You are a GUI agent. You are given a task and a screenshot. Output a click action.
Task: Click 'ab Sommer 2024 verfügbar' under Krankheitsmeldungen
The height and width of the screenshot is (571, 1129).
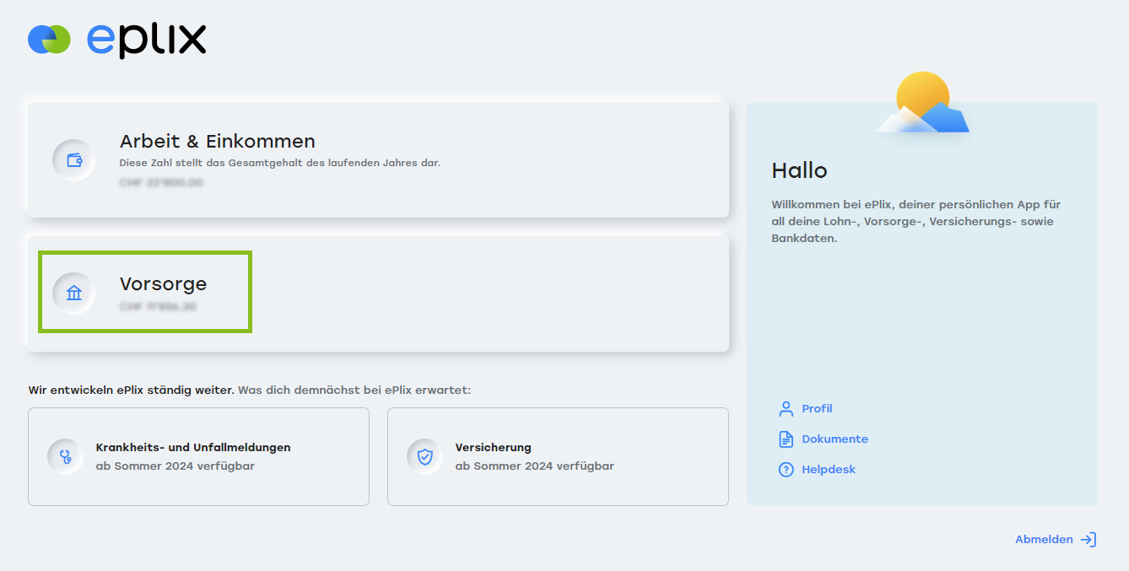(x=176, y=466)
